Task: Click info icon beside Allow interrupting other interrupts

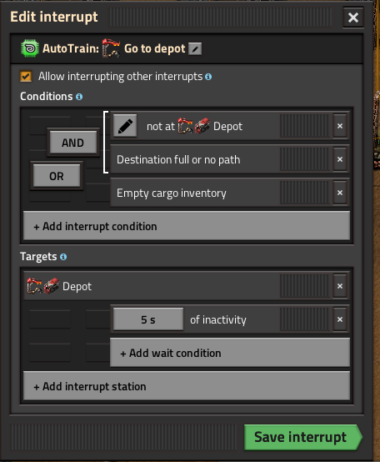Action: tap(208, 77)
